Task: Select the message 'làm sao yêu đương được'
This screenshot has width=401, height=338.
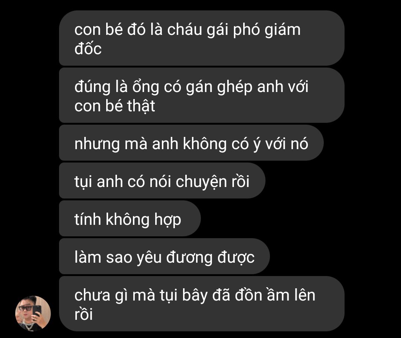Action: pos(164,256)
